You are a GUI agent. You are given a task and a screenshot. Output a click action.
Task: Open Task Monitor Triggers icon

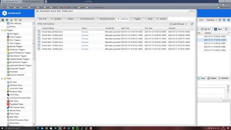[x=8, y=56]
